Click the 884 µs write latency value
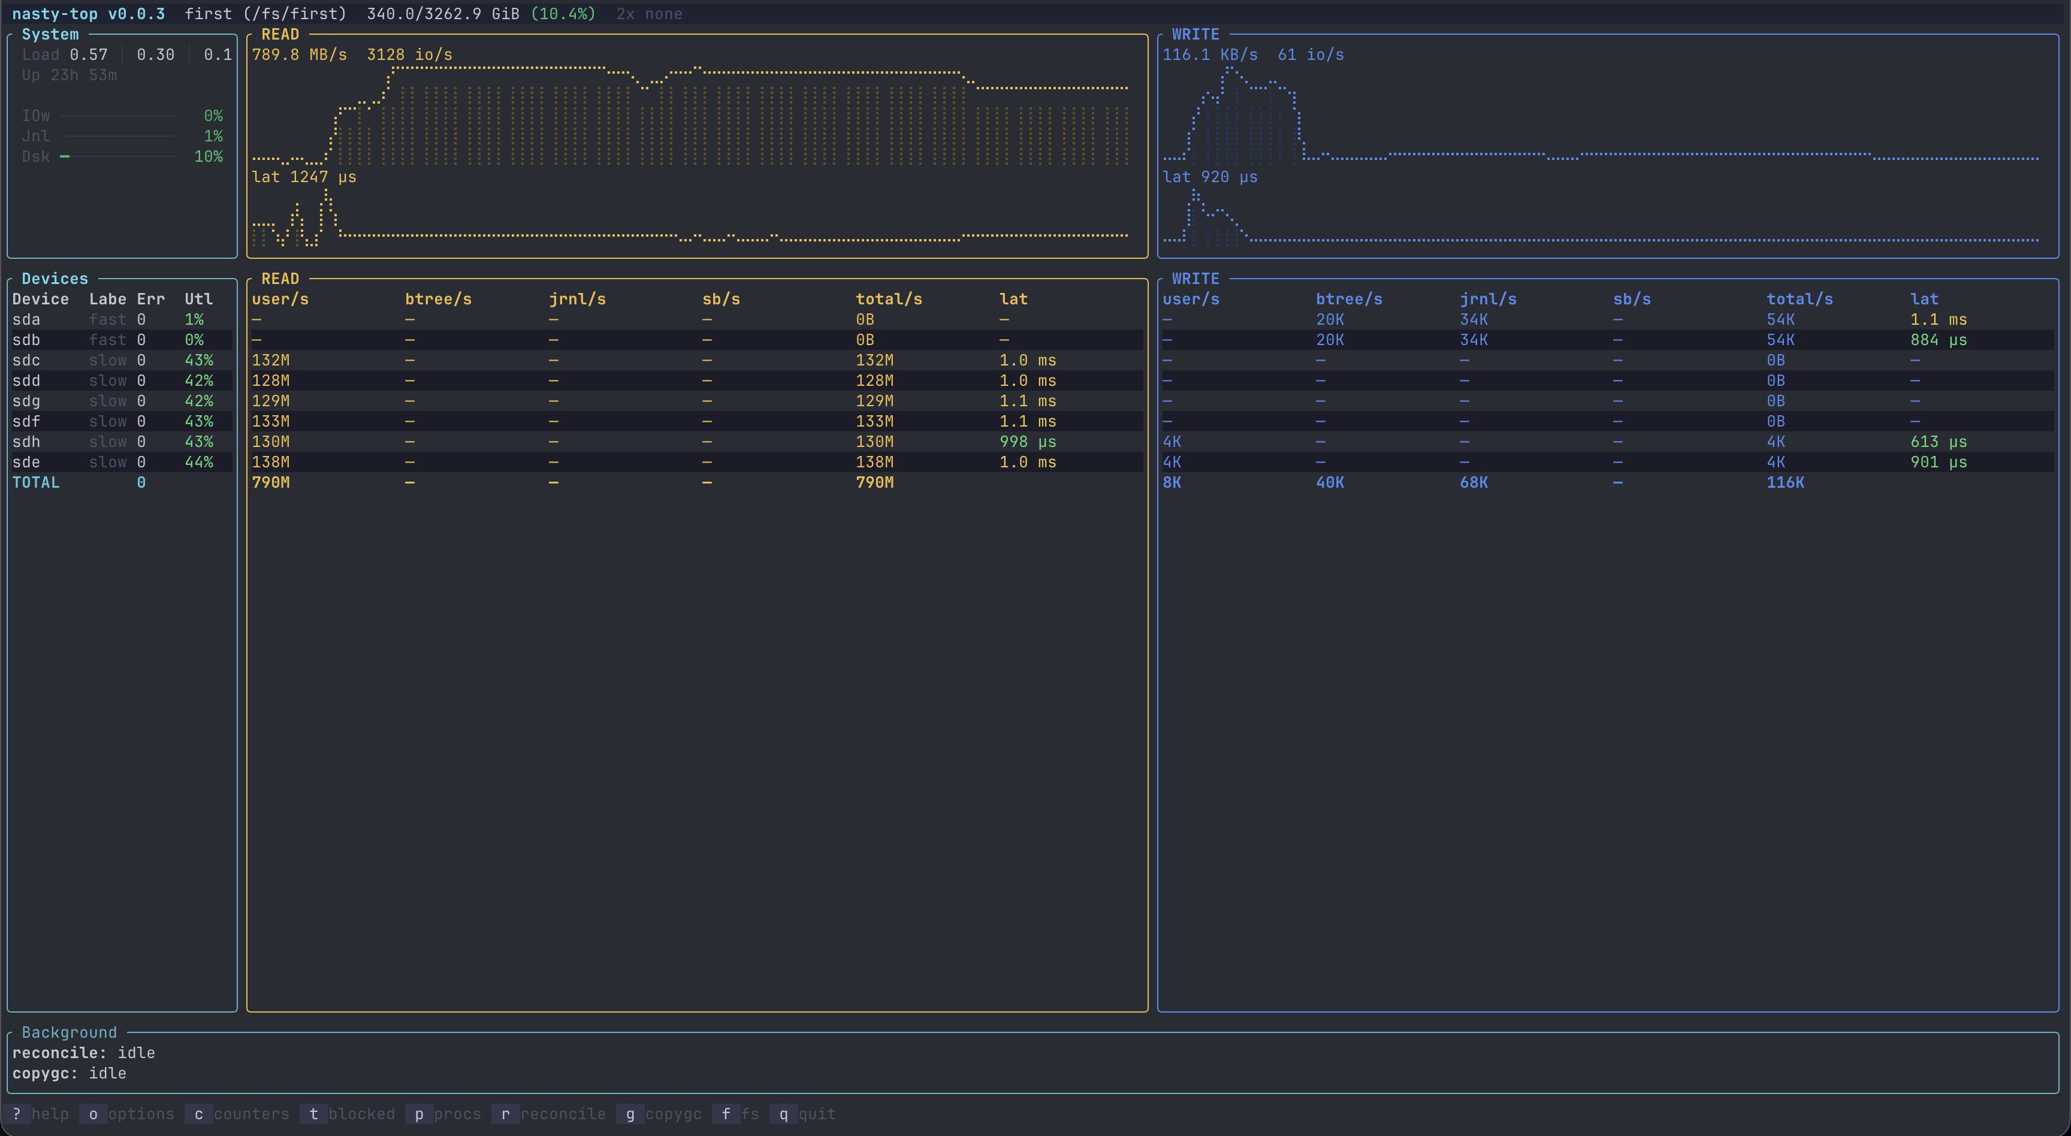Screen dimensions: 2071x1136 click(1939, 339)
